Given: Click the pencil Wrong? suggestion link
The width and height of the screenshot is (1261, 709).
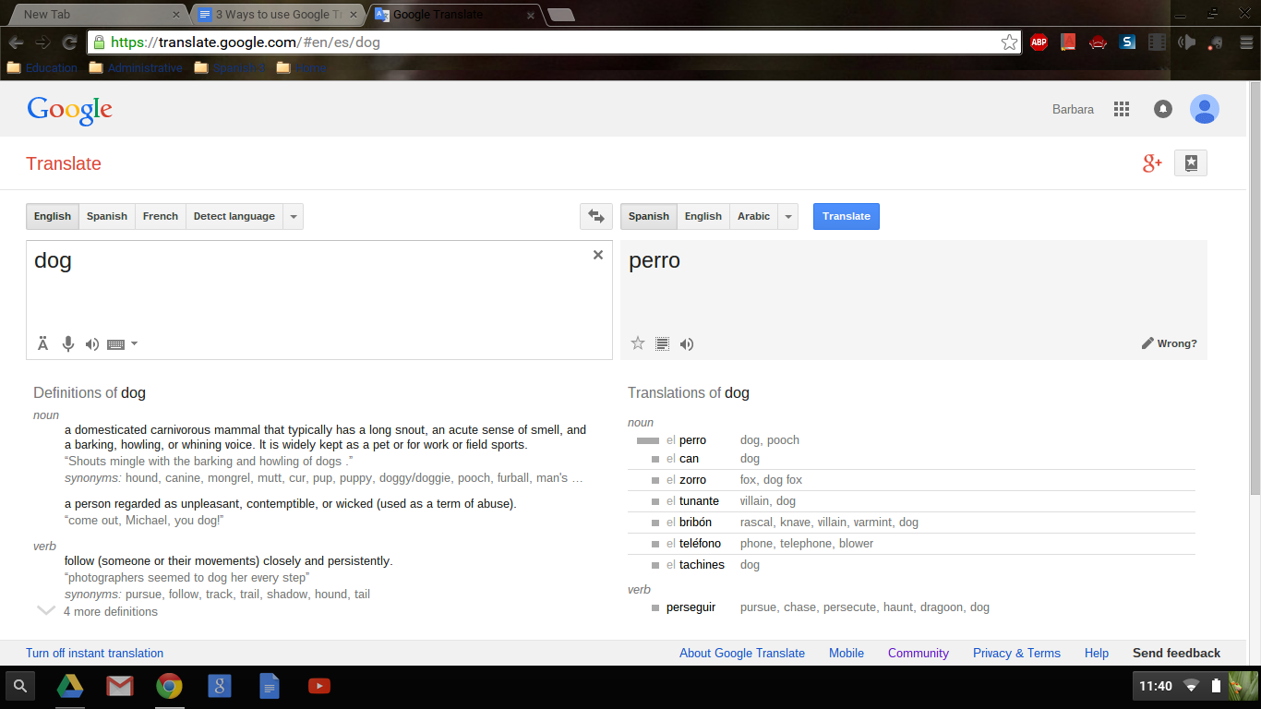Looking at the screenshot, I should (x=1169, y=343).
